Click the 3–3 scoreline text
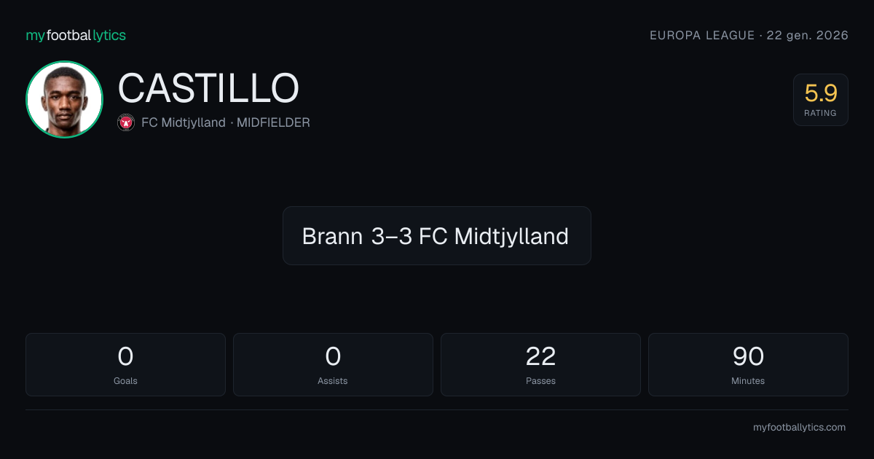 392,236
